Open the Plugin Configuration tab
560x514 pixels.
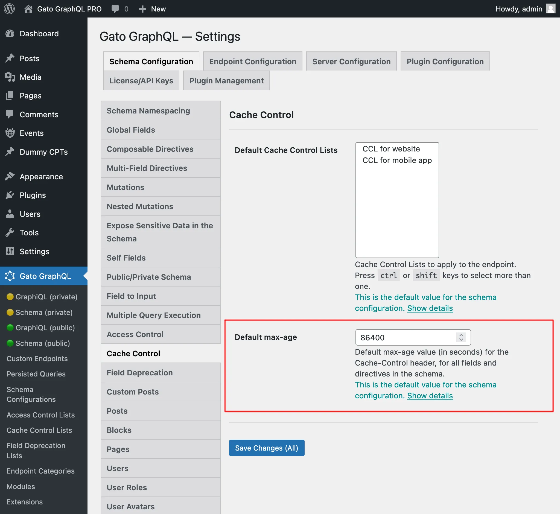coord(445,61)
